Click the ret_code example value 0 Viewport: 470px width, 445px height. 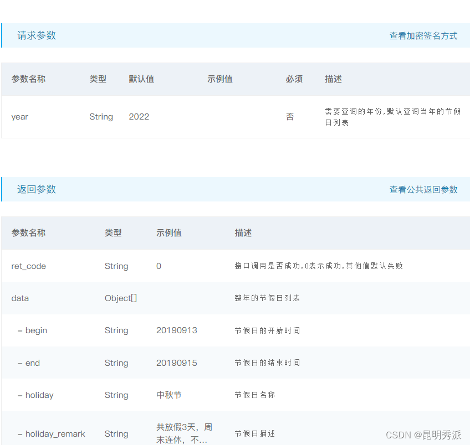click(x=159, y=266)
